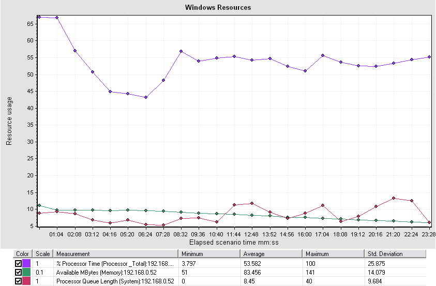This screenshot has height=286, width=436.
Task: Click the maximum value 141
Action: pyautogui.click(x=310, y=273)
